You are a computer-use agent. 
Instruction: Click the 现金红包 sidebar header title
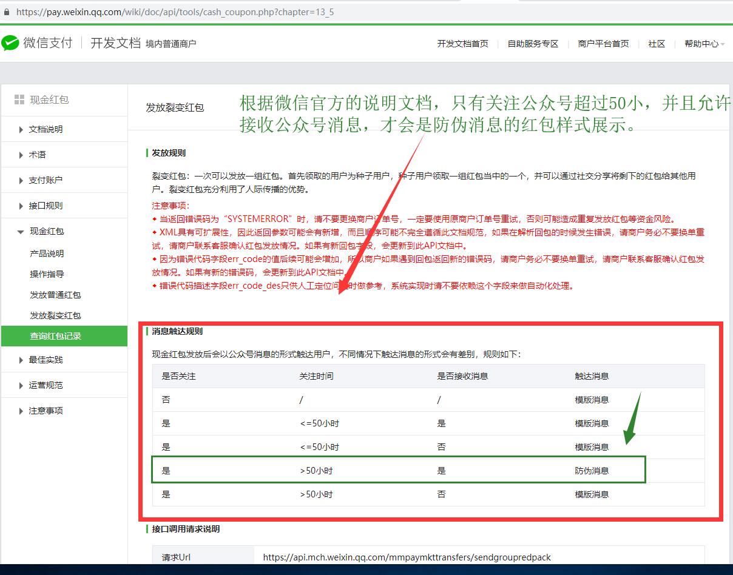49,99
